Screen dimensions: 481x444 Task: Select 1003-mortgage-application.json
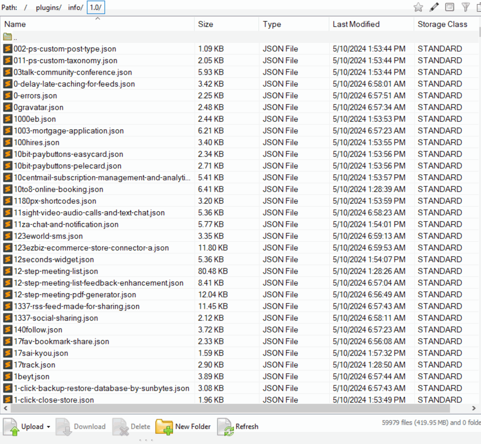[x=69, y=131]
